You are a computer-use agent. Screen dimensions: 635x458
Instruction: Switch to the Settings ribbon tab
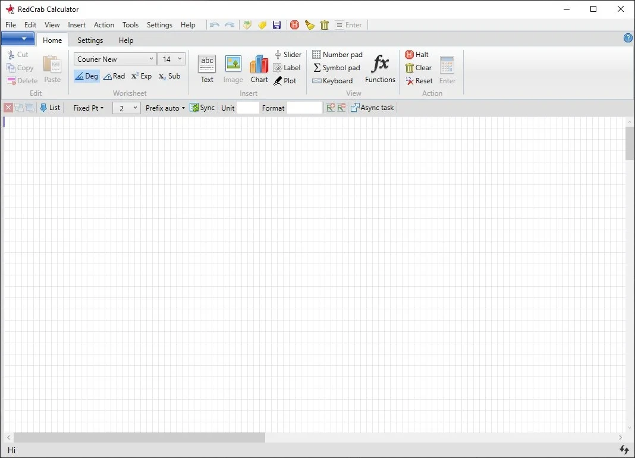(x=90, y=40)
